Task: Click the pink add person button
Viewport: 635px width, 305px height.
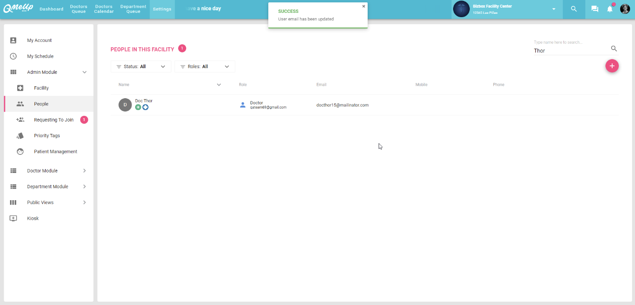Action: [612, 66]
